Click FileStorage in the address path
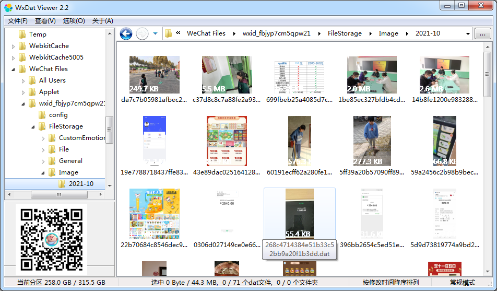The image size is (497, 291). (x=345, y=33)
